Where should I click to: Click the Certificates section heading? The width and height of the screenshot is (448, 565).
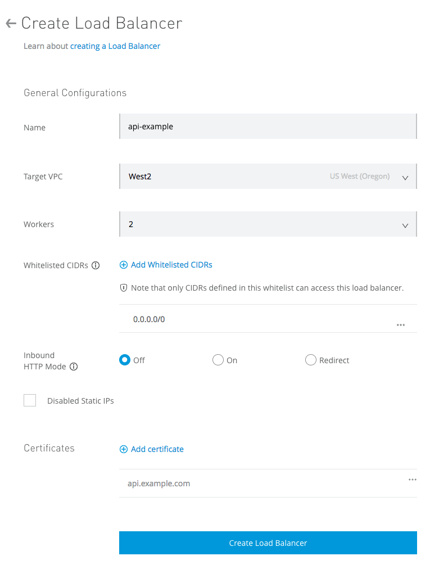click(x=49, y=448)
